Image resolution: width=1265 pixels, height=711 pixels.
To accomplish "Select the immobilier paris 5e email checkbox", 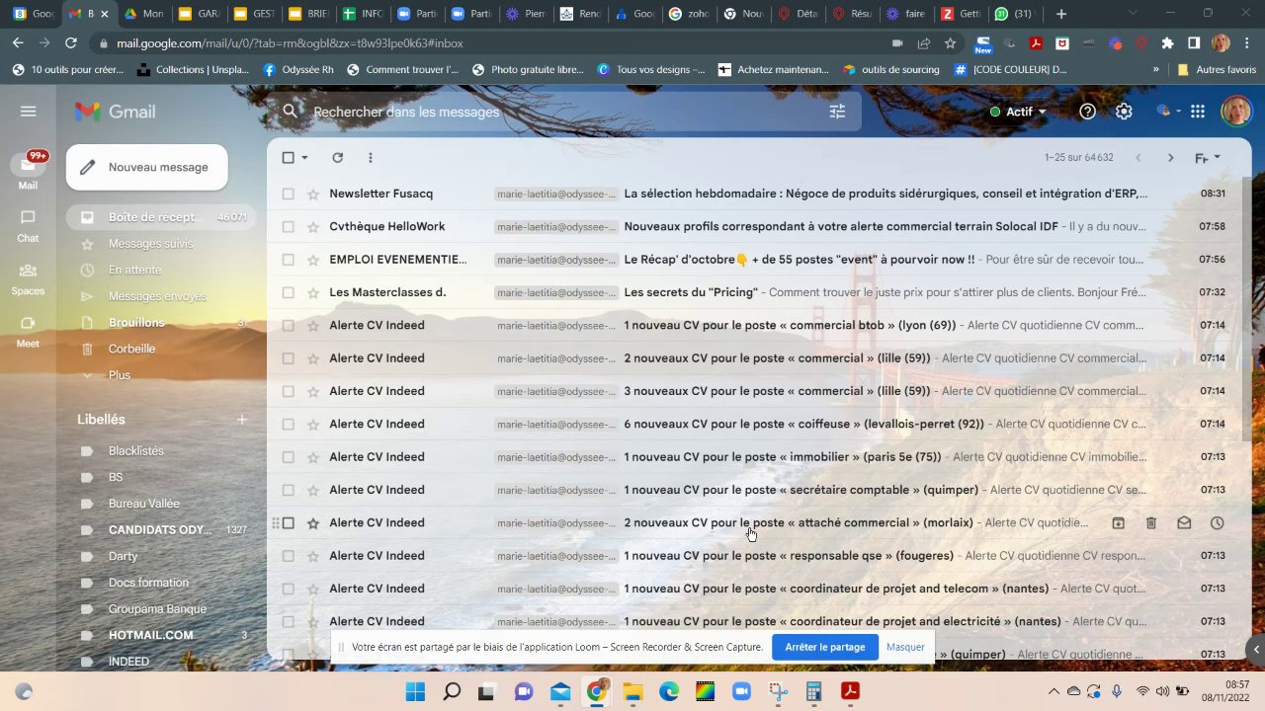I will tap(289, 457).
